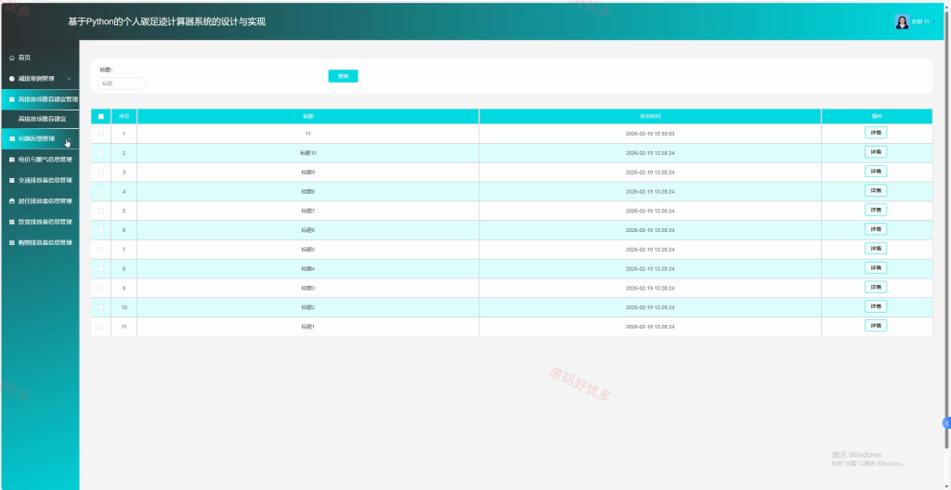
Task: Check the row 8 checkbox
Action: pyautogui.click(x=101, y=268)
